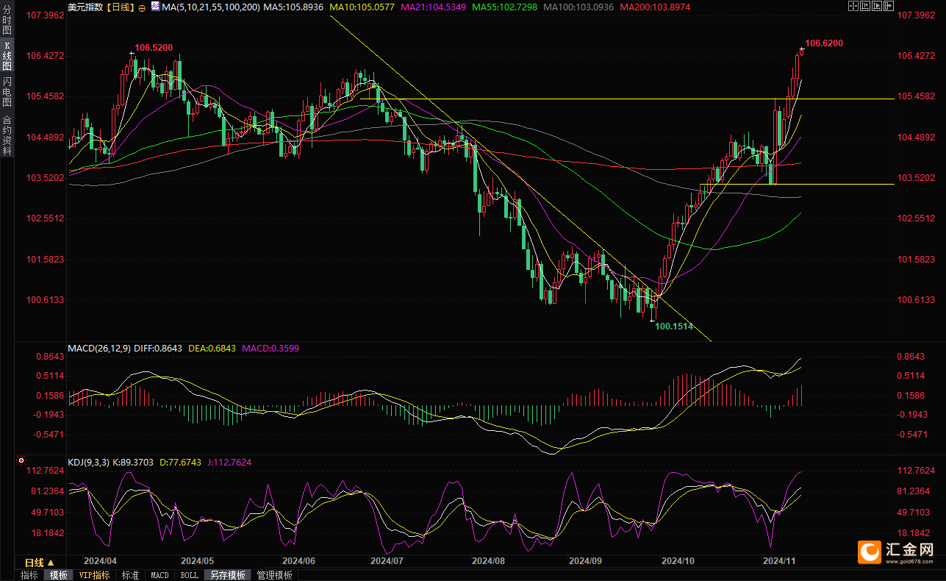
Task: Click the 2024/07 date label
Action: tap(387, 560)
